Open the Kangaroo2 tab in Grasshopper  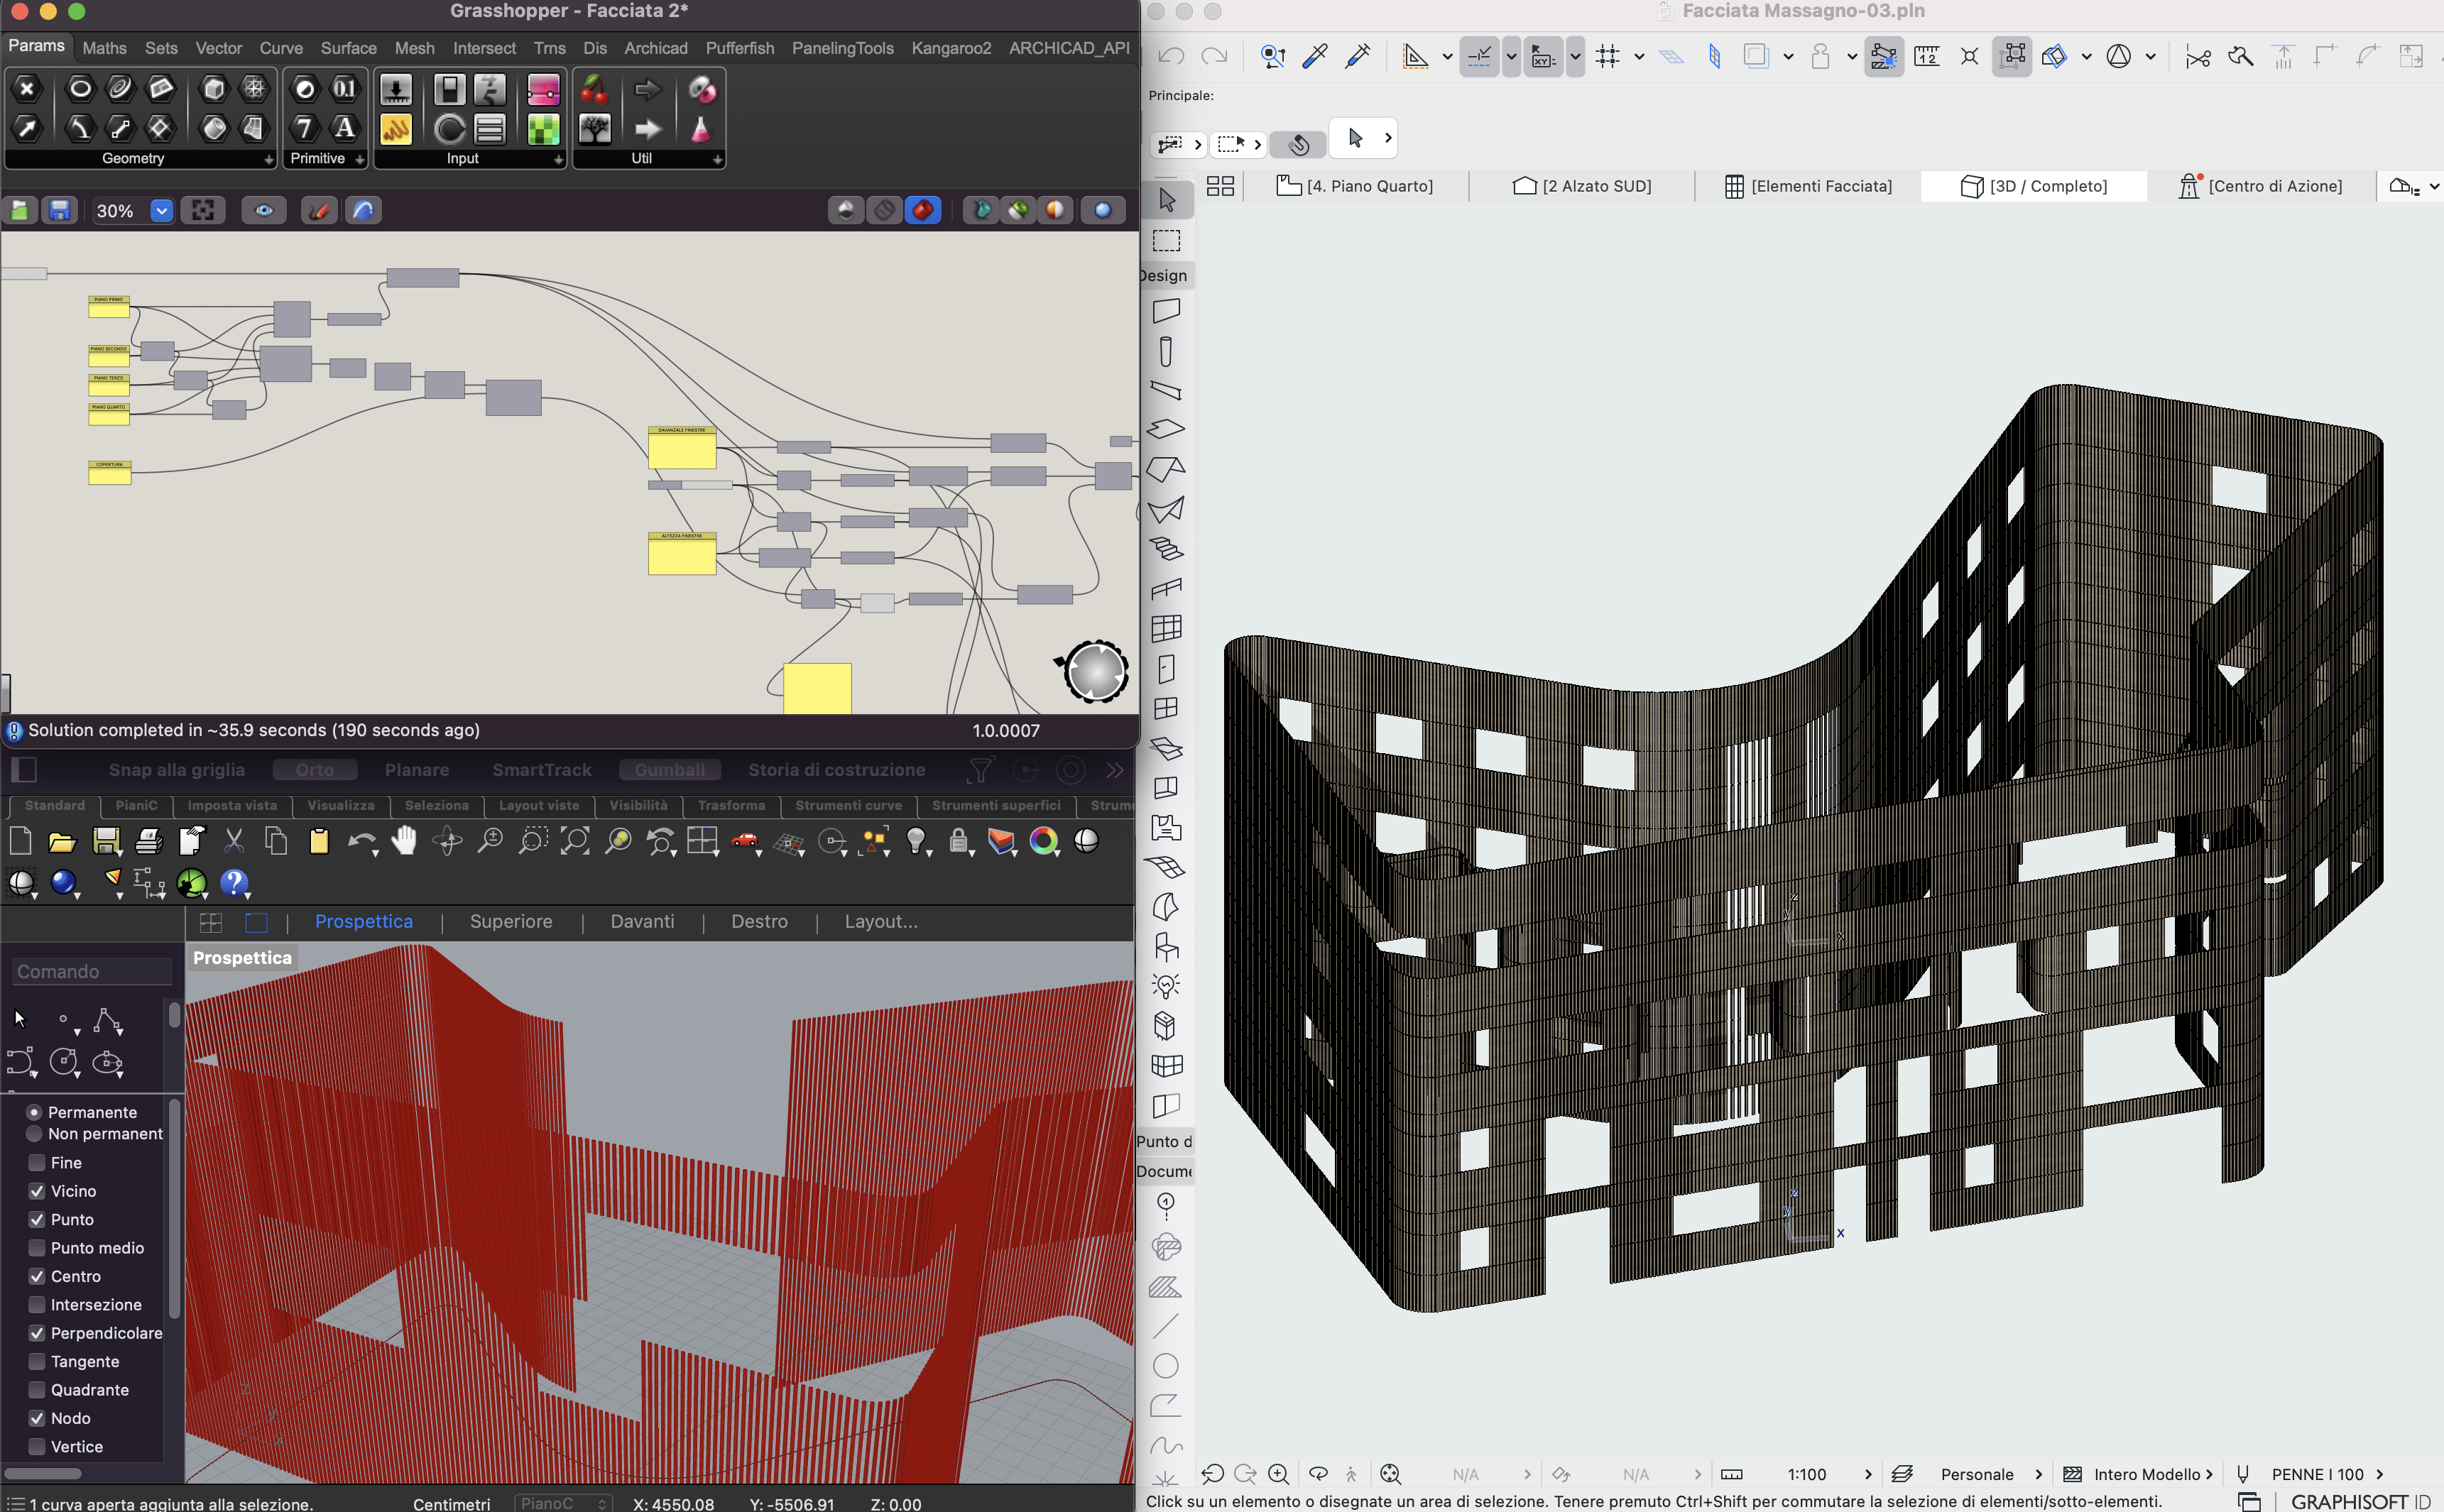point(951,48)
